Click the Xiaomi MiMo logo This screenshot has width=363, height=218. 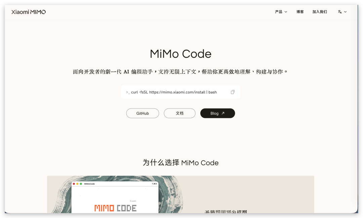[29, 12]
